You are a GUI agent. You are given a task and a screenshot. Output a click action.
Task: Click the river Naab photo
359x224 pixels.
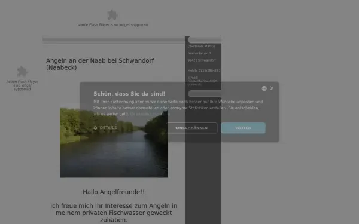[x=114, y=142]
